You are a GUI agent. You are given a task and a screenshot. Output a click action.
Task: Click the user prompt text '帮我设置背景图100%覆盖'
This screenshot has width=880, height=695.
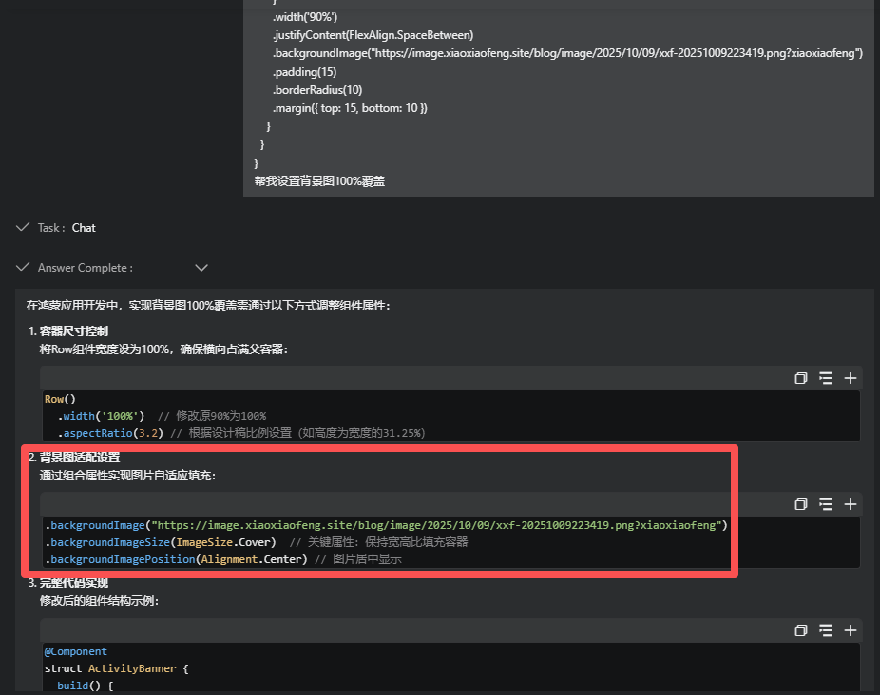click(x=319, y=180)
